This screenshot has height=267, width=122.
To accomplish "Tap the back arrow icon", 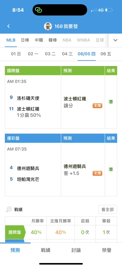I will [x=8, y=26].
